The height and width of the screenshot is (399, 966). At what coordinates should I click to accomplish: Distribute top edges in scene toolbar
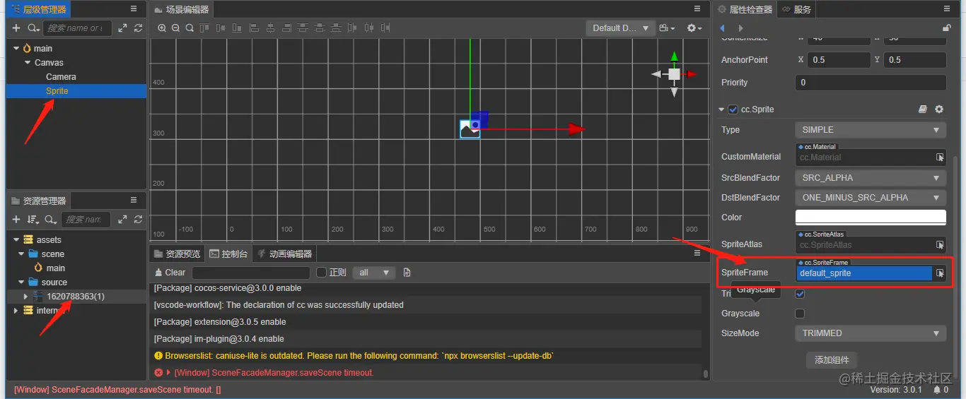303,28
